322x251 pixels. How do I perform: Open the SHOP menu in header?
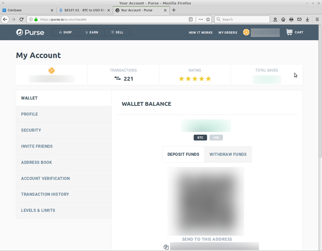pos(65,33)
